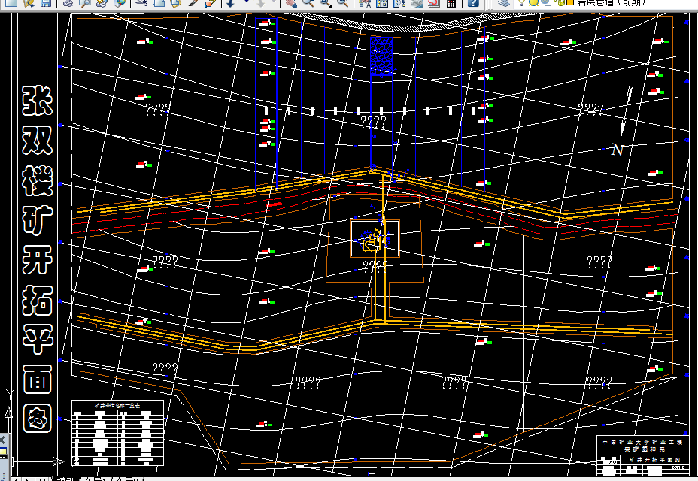
Task: Open the Markup Set Manager icon
Action: pyautogui.click(x=433, y=3)
